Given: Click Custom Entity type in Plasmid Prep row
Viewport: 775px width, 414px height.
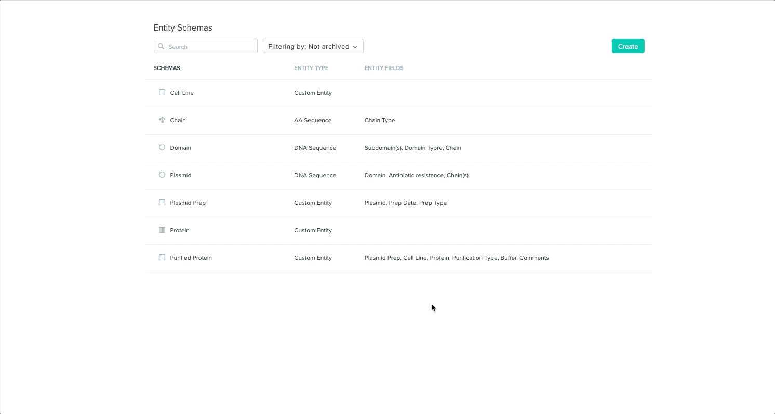Looking at the screenshot, I should click(x=313, y=203).
